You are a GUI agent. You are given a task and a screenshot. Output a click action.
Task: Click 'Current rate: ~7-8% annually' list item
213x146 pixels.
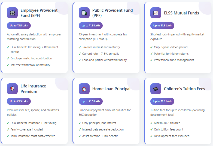click(101, 54)
